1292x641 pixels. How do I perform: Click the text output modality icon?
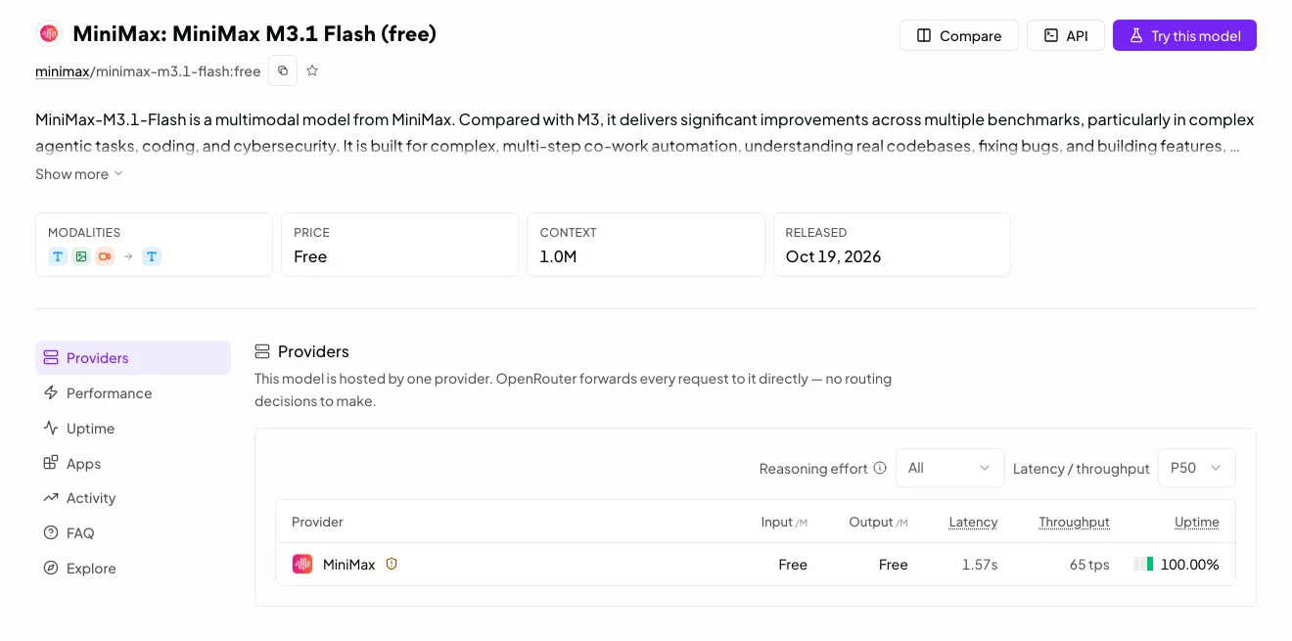[152, 256]
